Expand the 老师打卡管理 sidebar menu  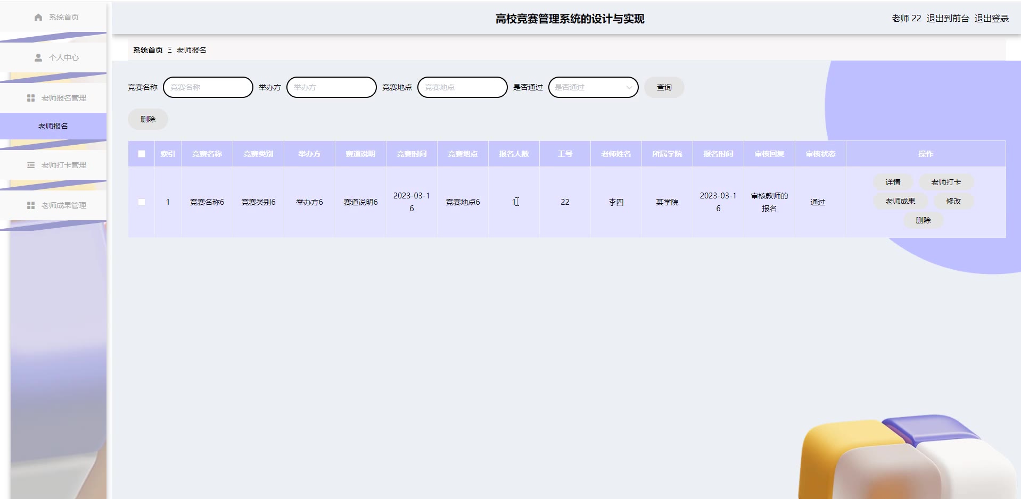click(x=53, y=165)
